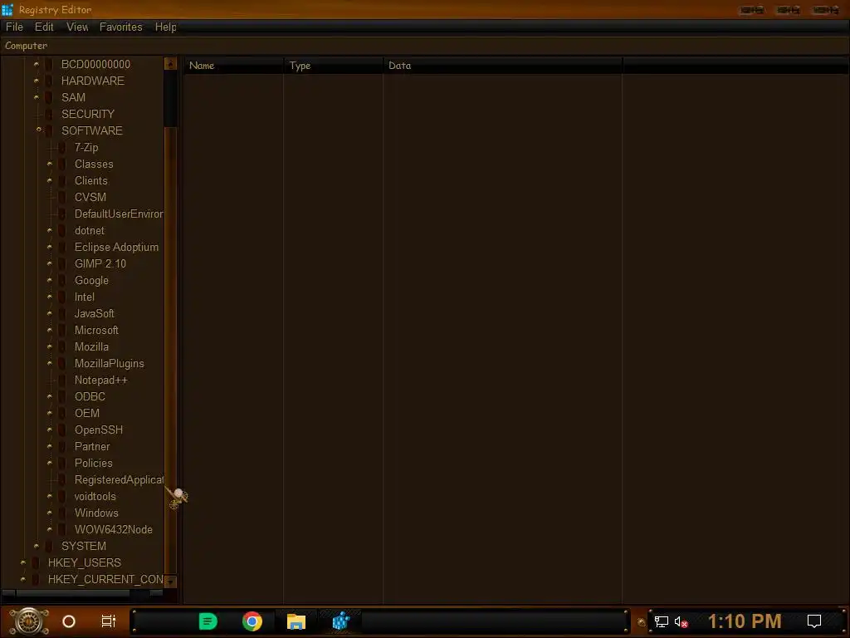Image resolution: width=850 pixels, height=638 pixels.
Task: Open the View menu
Action: click(x=77, y=27)
